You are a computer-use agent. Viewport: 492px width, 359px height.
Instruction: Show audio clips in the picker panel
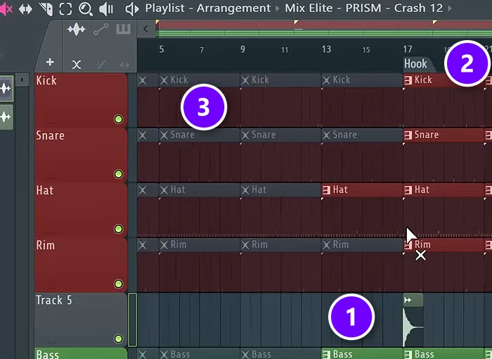pos(76,30)
